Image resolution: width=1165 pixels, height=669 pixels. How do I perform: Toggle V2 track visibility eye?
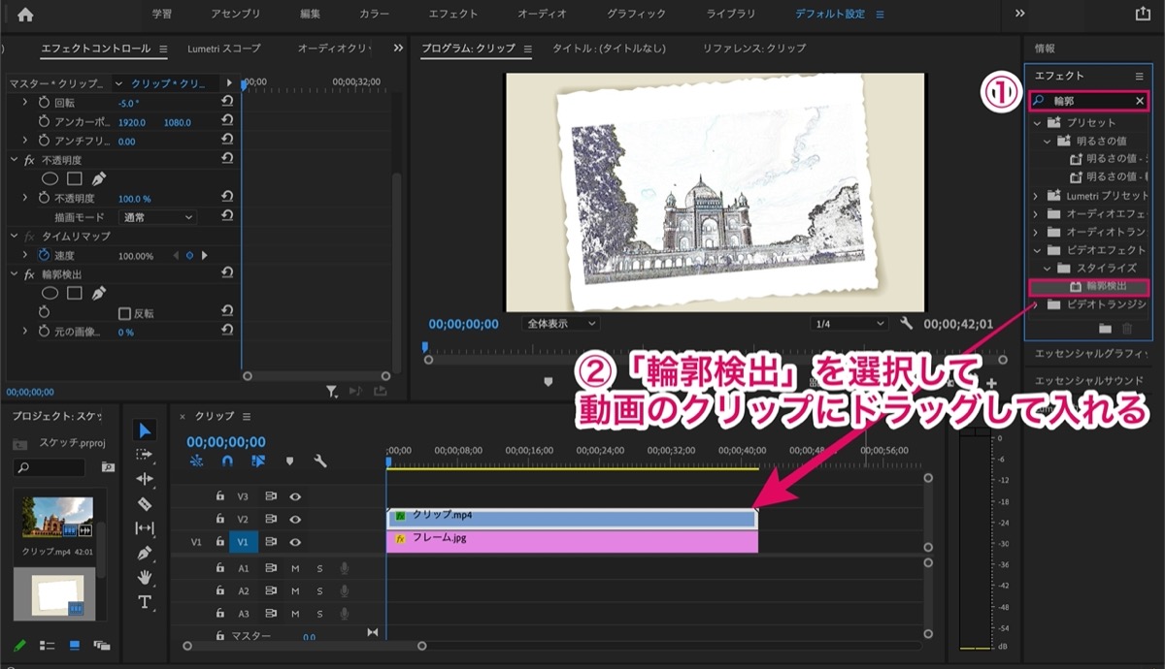pos(295,520)
